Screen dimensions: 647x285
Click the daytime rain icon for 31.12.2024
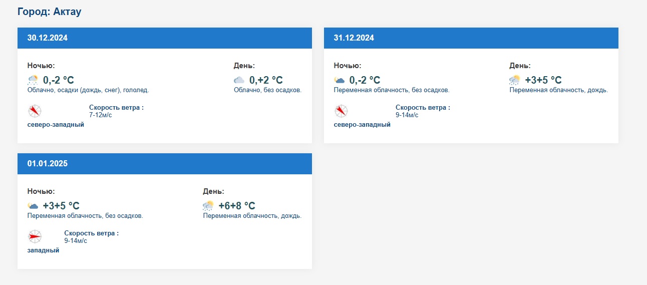[x=515, y=80]
